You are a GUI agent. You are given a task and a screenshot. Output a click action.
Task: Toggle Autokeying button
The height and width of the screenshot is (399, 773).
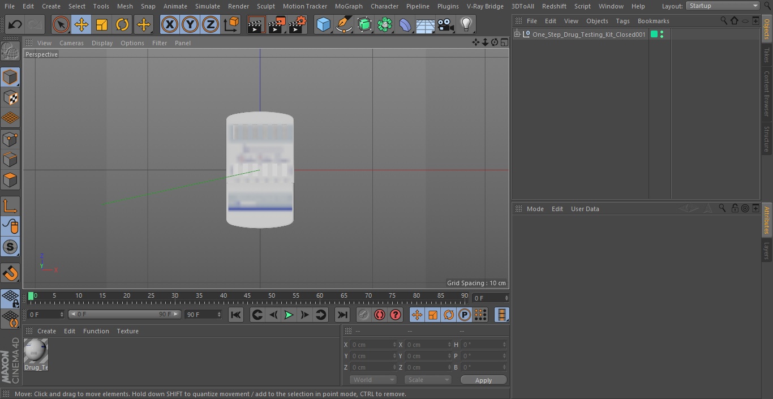click(x=380, y=315)
